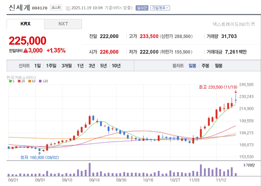Select the 10년 line chart range
The height and width of the screenshot is (186, 261).
pos(116,66)
